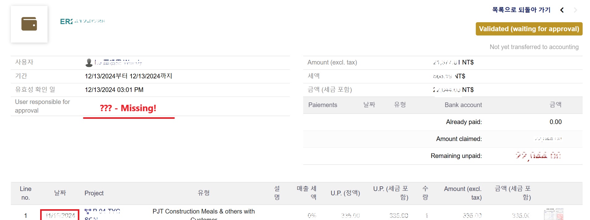Click the 'Paiements' header label
590x220 pixels.
click(323, 105)
